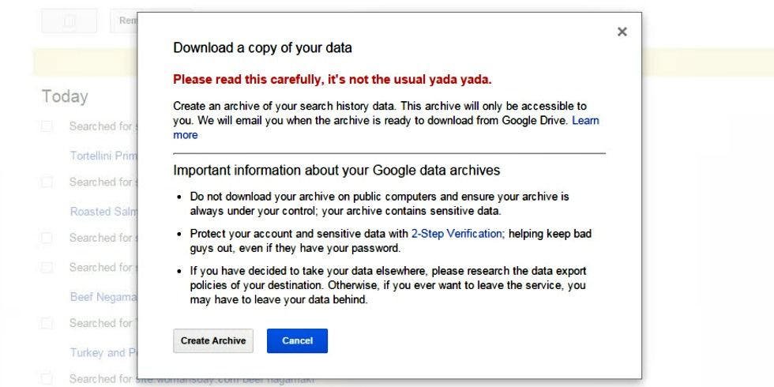Cancel the archive download dialog
Image resolution: width=774 pixels, height=387 pixels.
[x=297, y=340]
